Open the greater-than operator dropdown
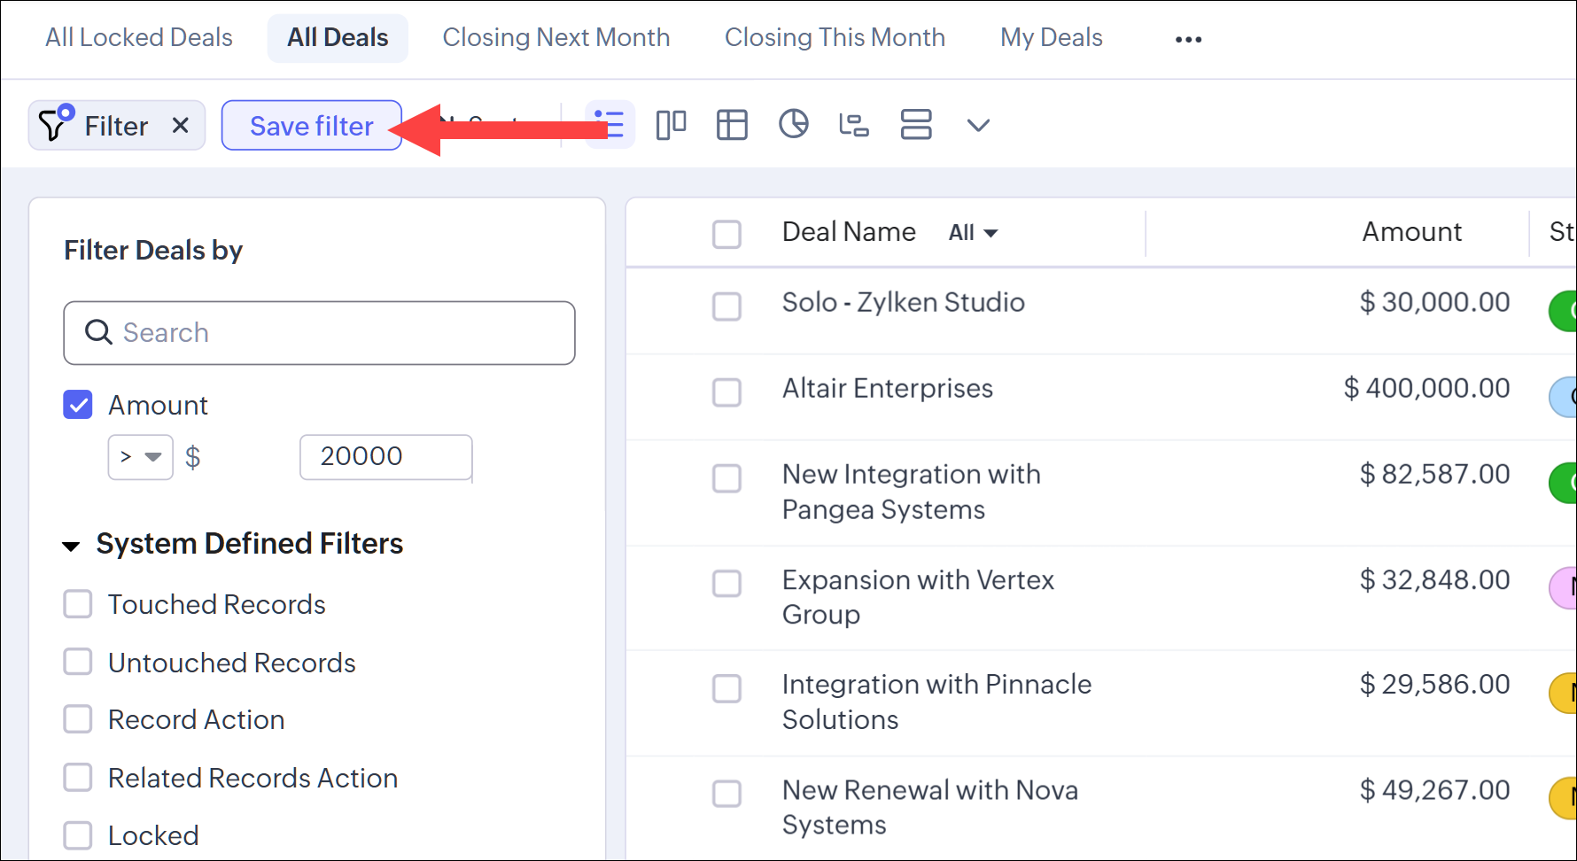Viewport: 1577px width, 861px height. (x=140, y=457)
